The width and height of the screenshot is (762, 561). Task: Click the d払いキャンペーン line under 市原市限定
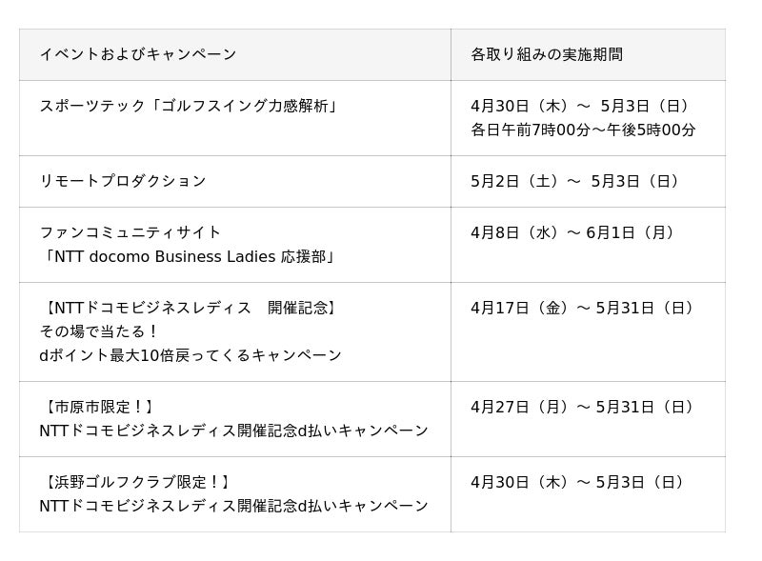point(233,431)
